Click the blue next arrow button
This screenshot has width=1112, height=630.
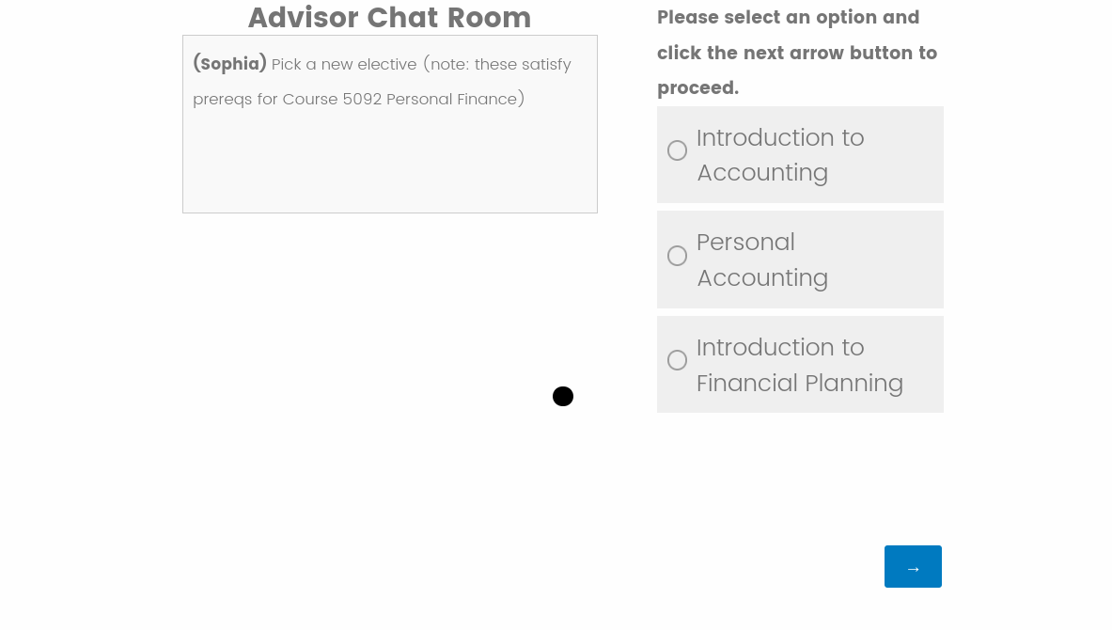pyautogui.click(x=913, y=566)
